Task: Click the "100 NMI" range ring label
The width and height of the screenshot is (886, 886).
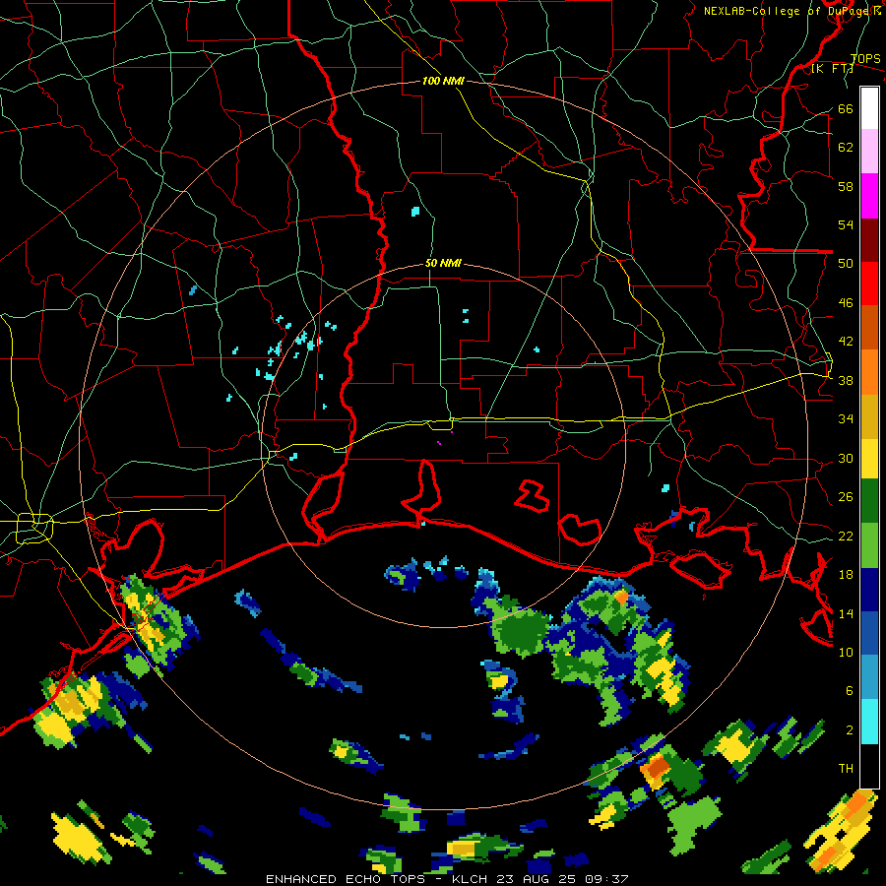Action: click(443, 82)
